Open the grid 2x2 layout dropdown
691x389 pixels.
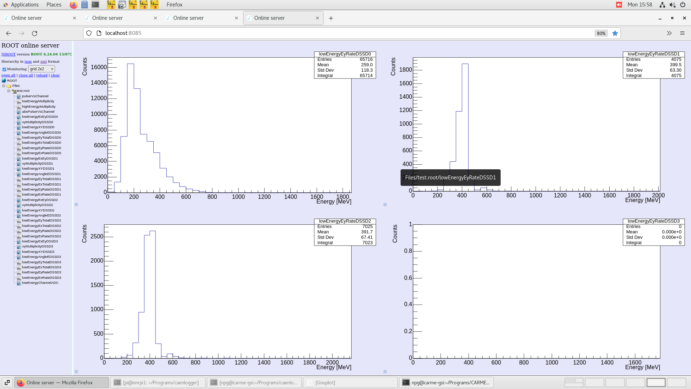(41, 69)
